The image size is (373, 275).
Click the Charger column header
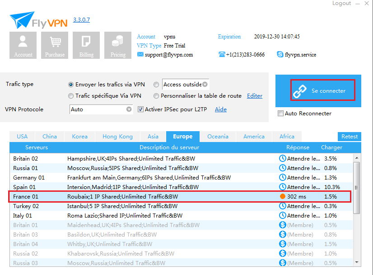coord(331,147)
